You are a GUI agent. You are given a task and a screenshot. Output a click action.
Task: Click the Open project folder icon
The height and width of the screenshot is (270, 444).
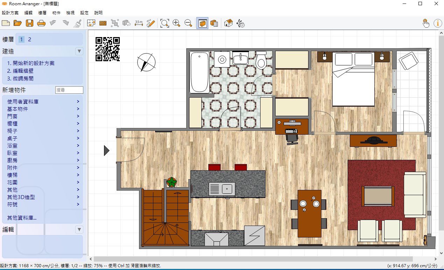pyautogui.click(x=18, y=23)
